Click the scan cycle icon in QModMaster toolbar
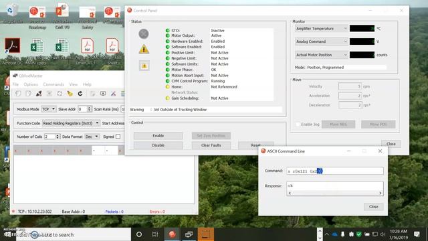This screenshot has width=428, height=241. coord(60,94)
